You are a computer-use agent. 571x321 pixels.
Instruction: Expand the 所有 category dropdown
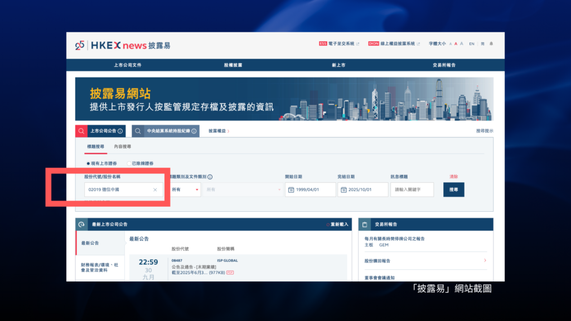[x=185, y=190]
